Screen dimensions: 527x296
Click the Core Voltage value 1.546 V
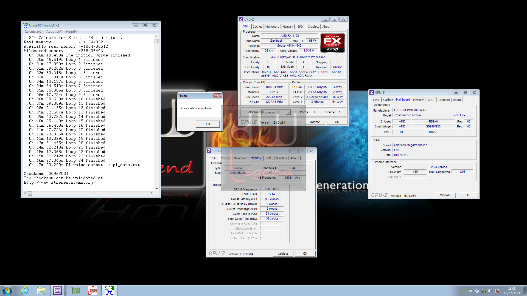tap(309, 50)
